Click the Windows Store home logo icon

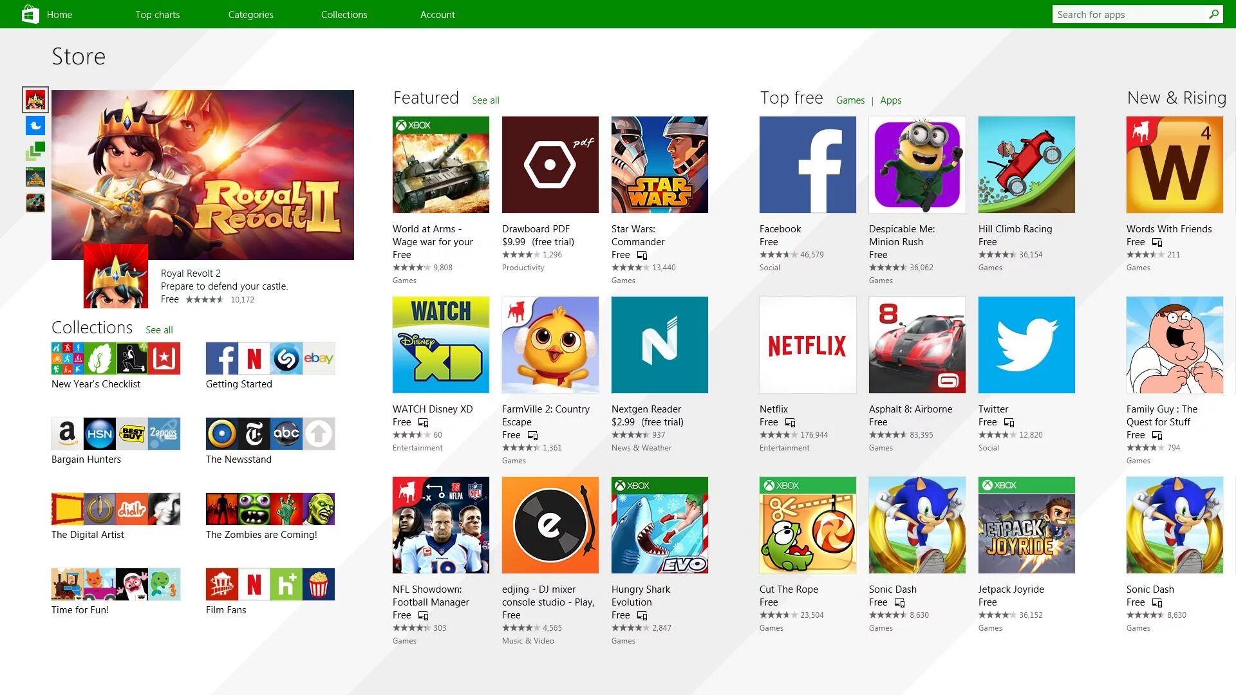(28, 14)
